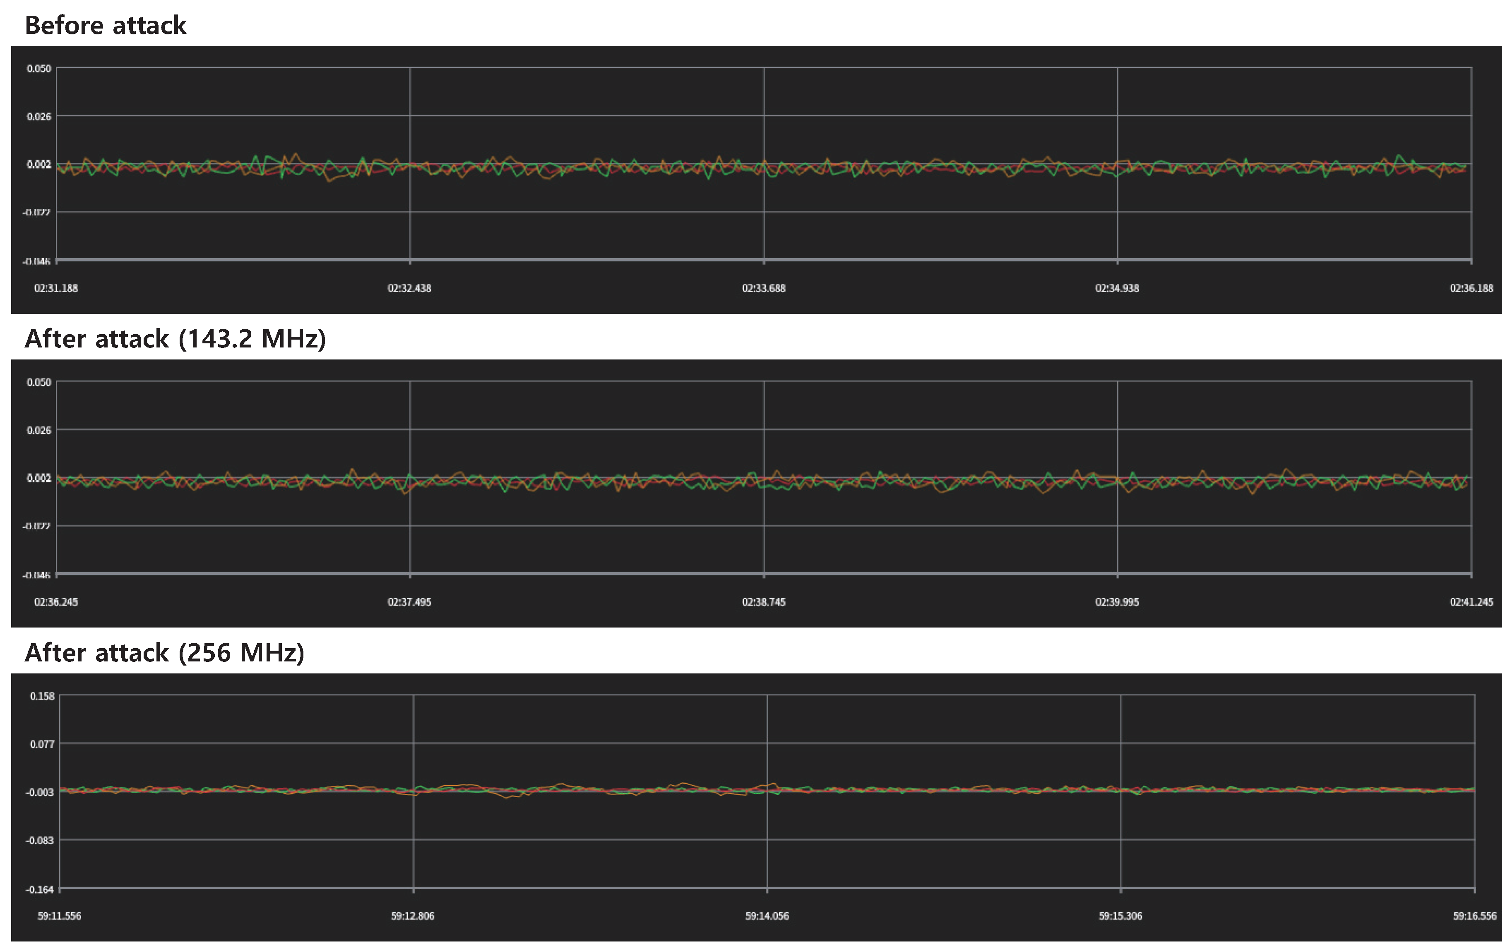Viewport: 1510px width, 951px height.
Task: Click the 59:14.056 time axis label
Action: point(766,916)
